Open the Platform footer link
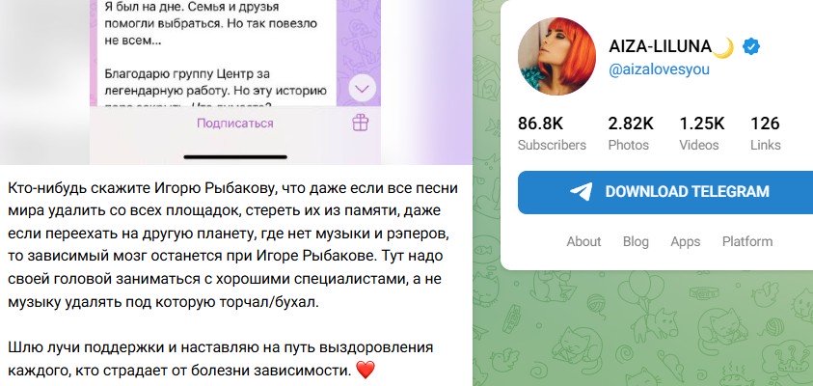This screenshot has height=386, width=813. (747, 241)
